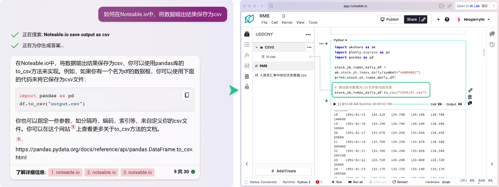499x187 pixels.
Task: Click the Hardware Small indicator
Action: tap(437, 182)
